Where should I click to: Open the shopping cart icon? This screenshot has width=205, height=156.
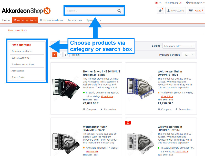click(191, 11)
